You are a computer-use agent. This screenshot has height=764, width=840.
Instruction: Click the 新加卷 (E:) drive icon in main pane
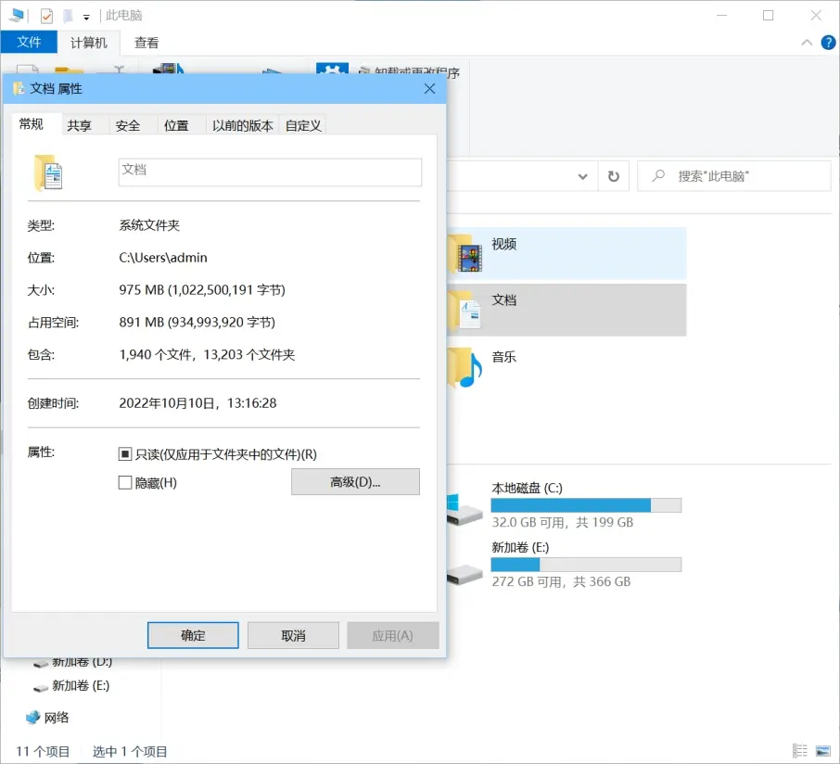click(464, 574)
